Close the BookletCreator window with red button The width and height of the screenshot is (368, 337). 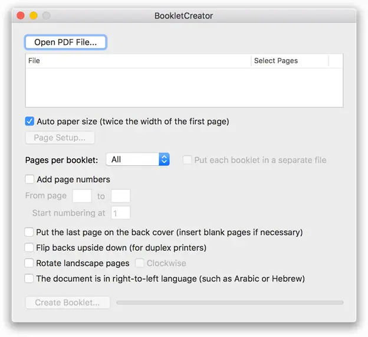point(21,16)
